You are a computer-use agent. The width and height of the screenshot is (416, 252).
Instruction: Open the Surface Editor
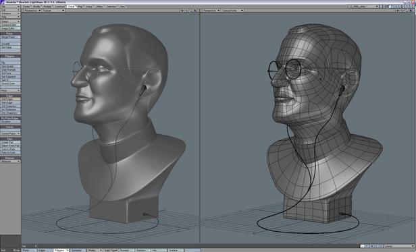click(10, 25)
